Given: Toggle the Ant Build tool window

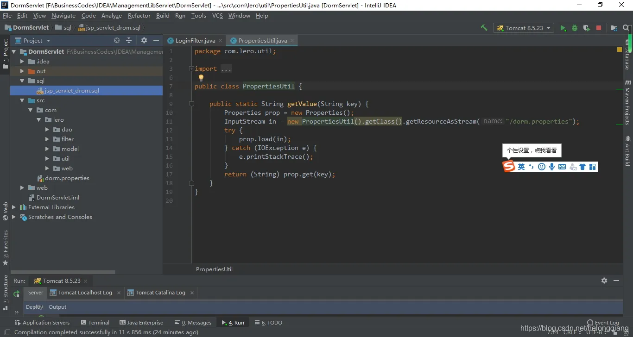Looking at the screenshot, I should 627,150.
